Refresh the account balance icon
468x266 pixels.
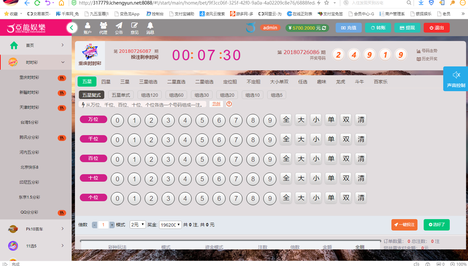click(x=324, y=28)
